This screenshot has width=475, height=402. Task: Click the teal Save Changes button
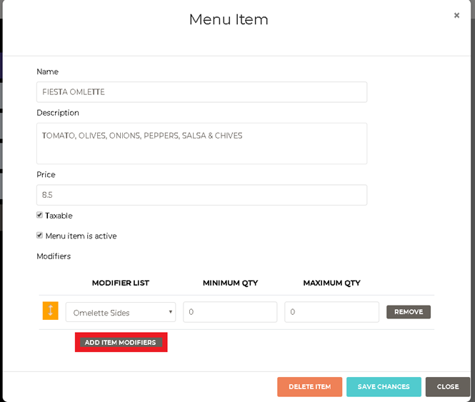coord(384,387)
